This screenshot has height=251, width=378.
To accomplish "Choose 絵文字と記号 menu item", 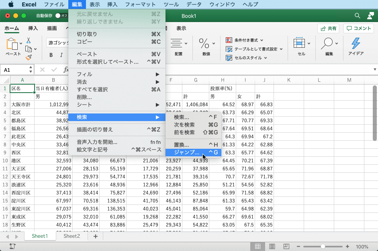I will [117, 150].
